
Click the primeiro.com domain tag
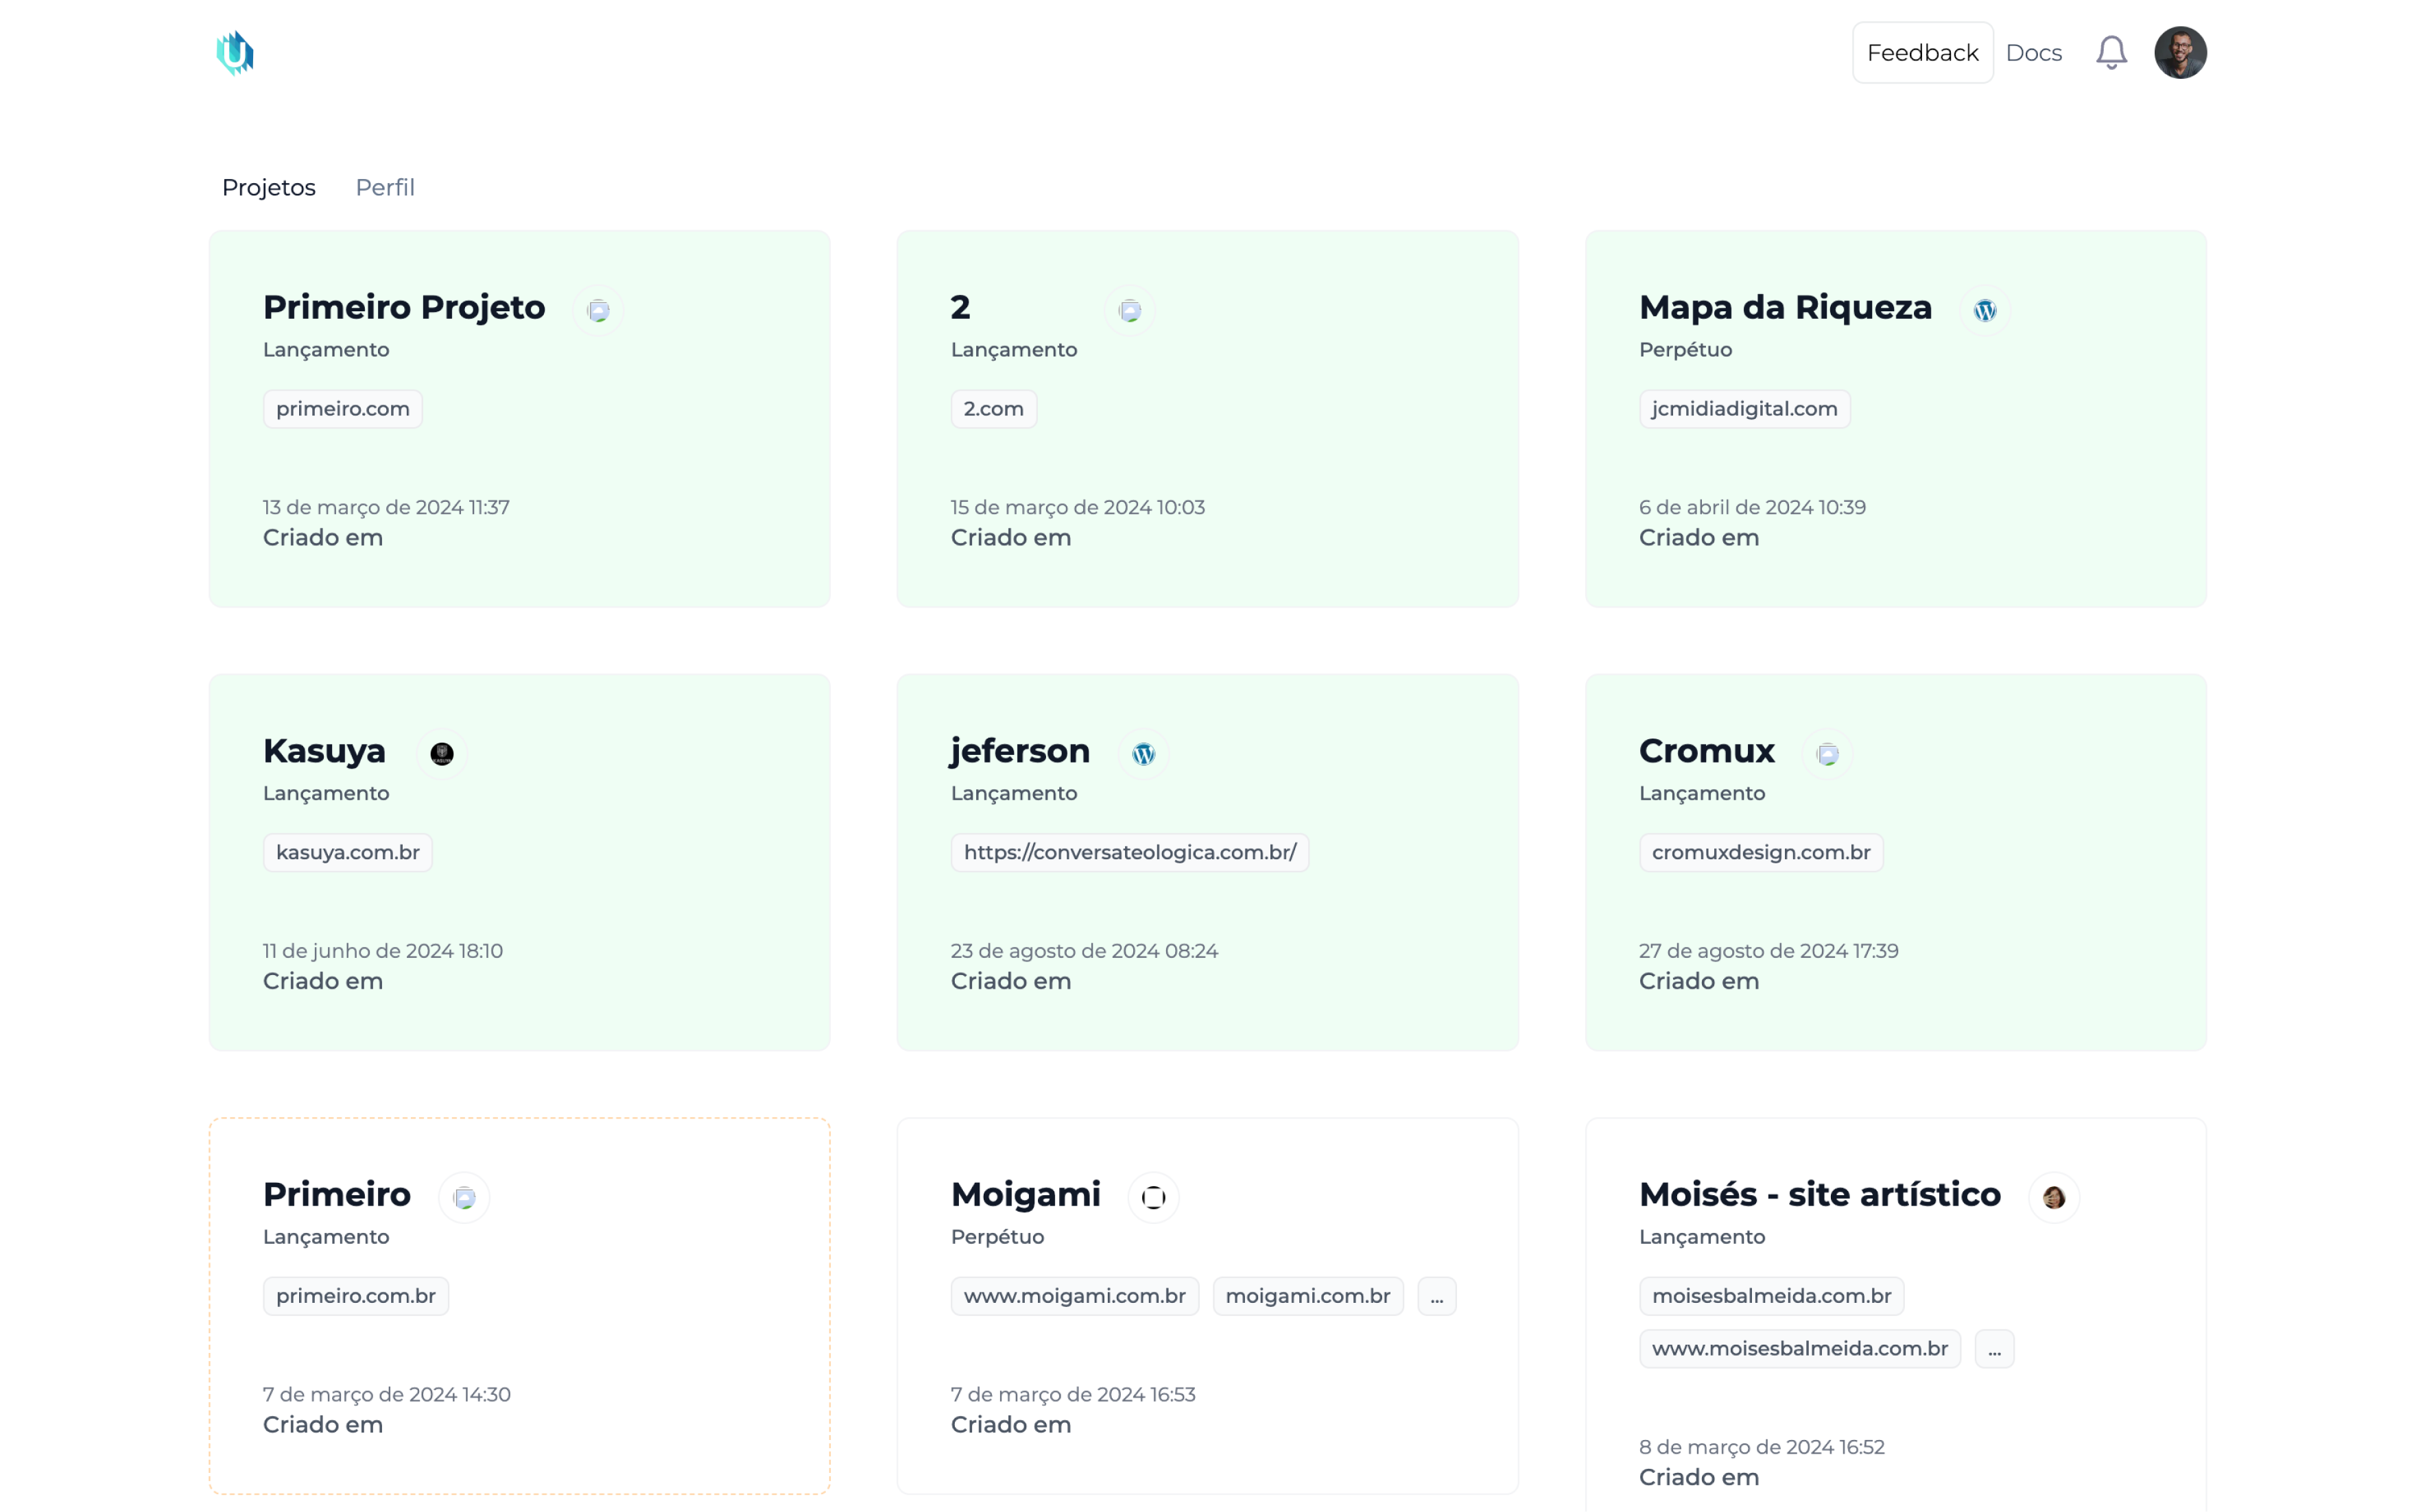(343, 409)
